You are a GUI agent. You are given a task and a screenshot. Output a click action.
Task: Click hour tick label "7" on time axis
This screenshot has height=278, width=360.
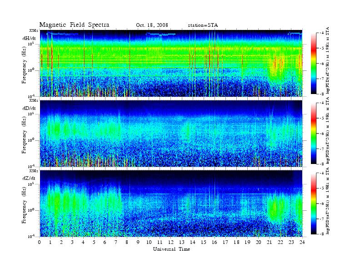pyautogui.click(x=116, y=242)
